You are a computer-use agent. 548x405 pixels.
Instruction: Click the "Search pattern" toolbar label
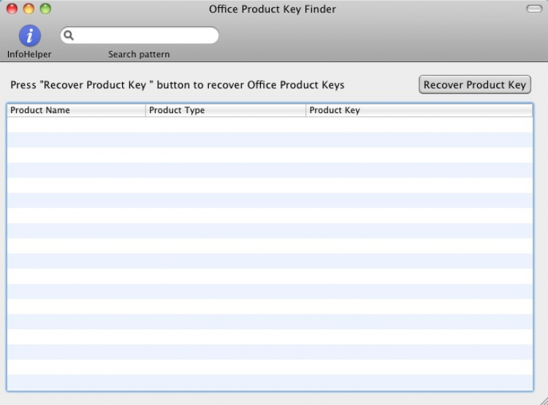[x=139, y=54]
